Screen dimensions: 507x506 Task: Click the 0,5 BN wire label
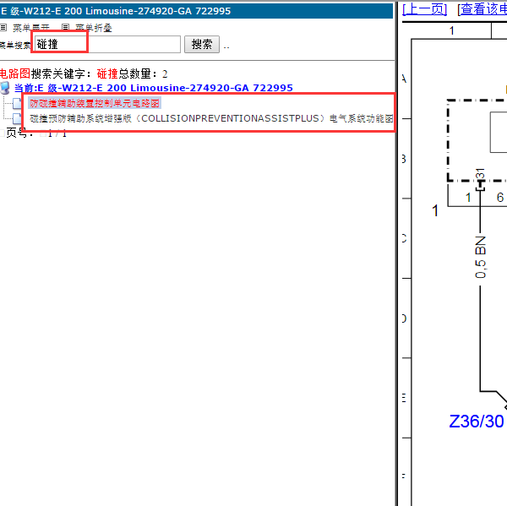click(481, 257)
